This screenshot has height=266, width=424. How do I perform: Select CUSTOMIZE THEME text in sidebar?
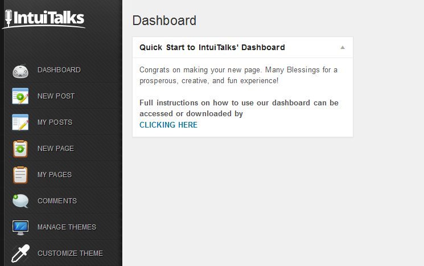71,253
